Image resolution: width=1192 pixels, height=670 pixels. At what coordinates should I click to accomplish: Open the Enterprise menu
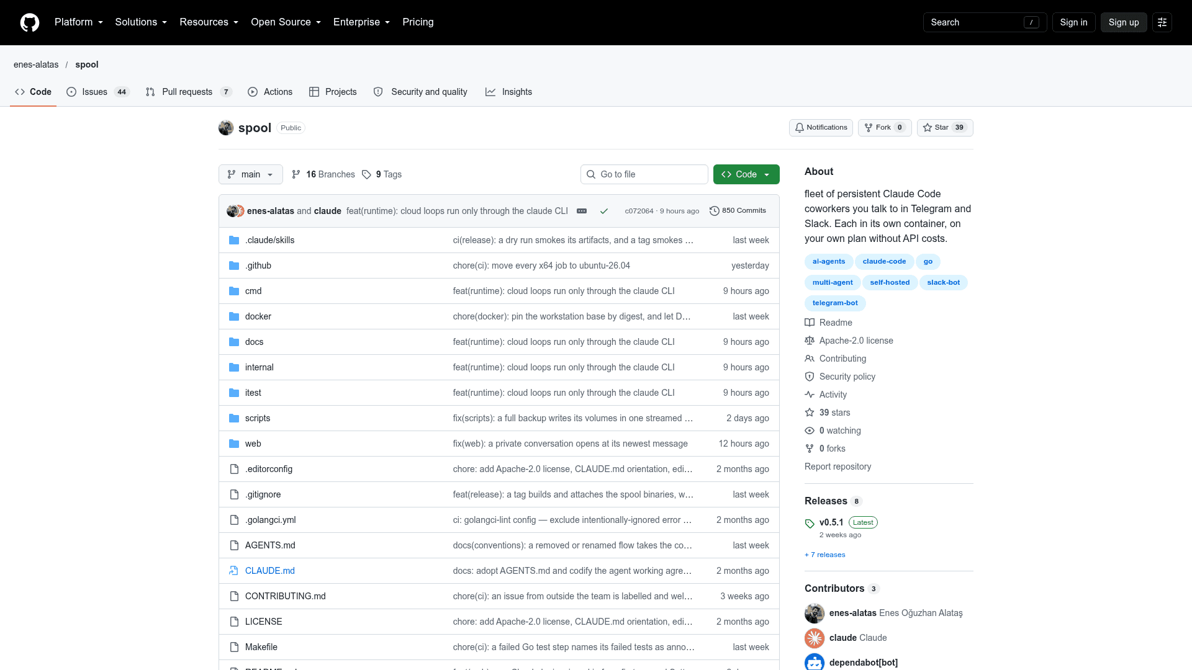tap(362, 22)
